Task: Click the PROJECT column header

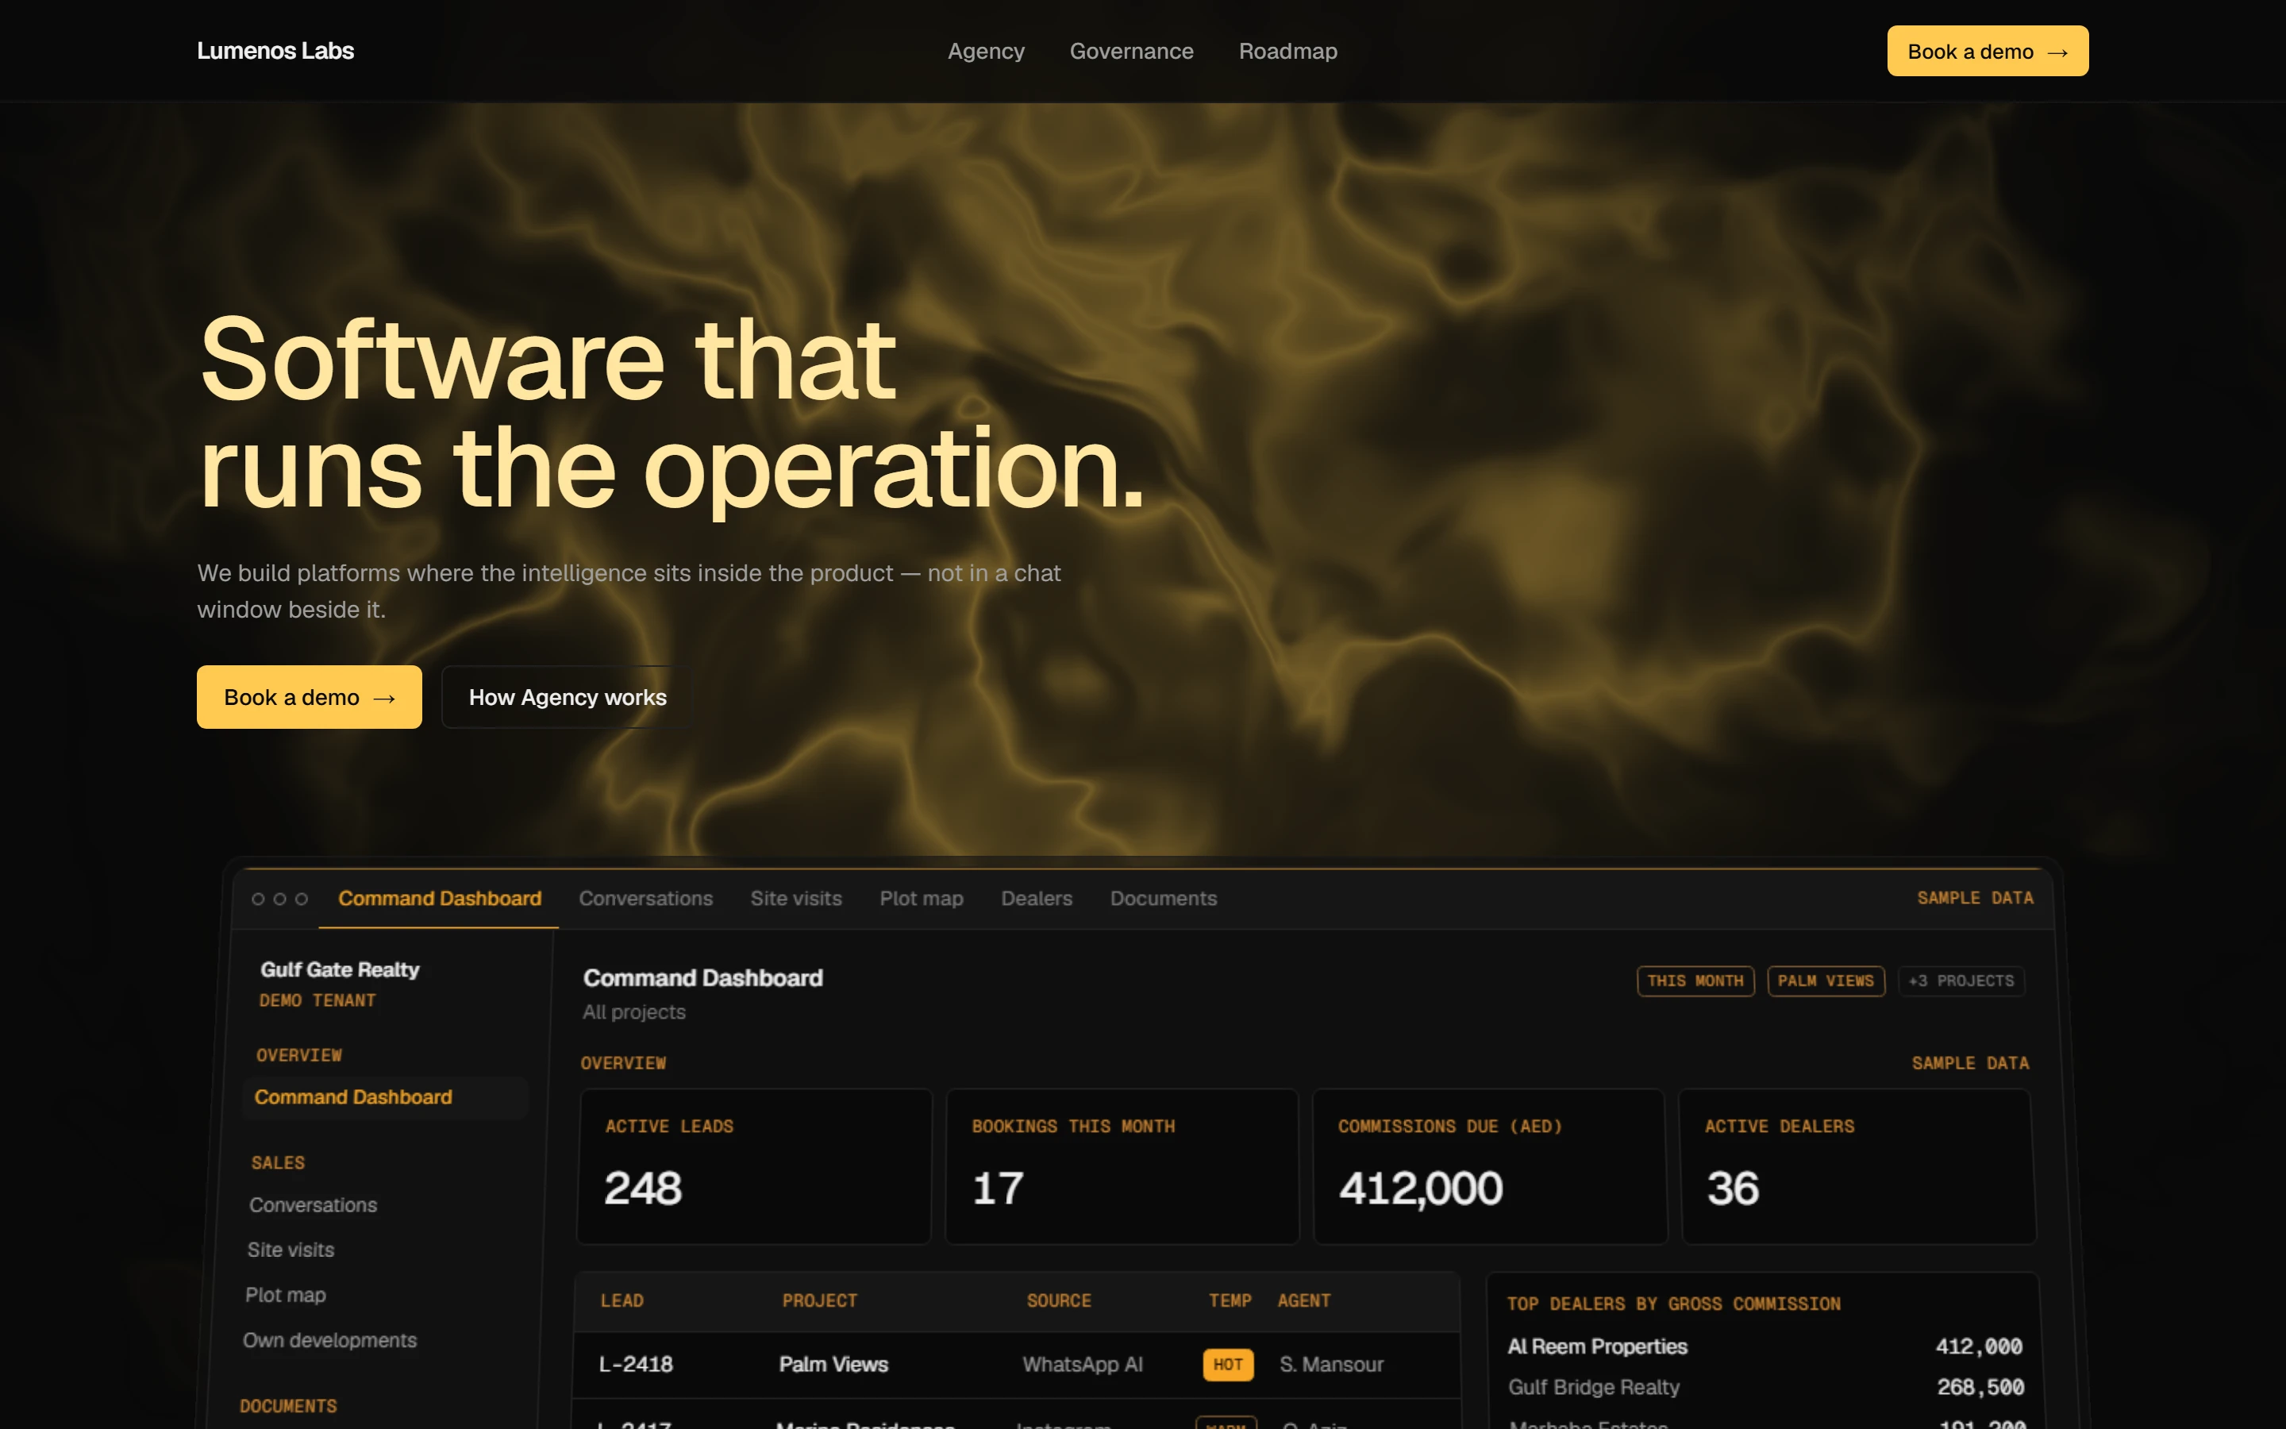Action: click(819, 1300)
